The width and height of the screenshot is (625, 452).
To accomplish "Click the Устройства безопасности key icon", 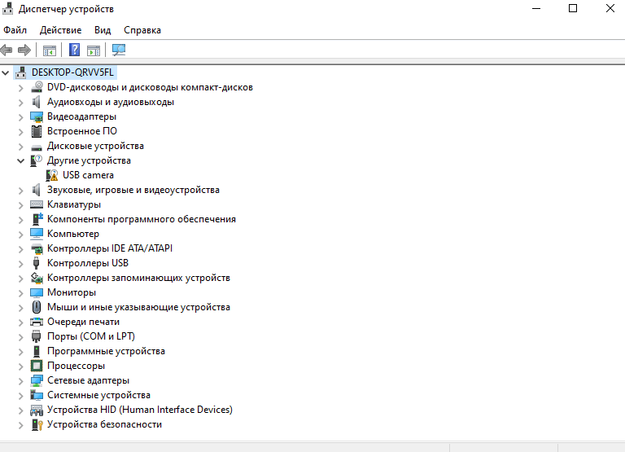I will point(37,424).
